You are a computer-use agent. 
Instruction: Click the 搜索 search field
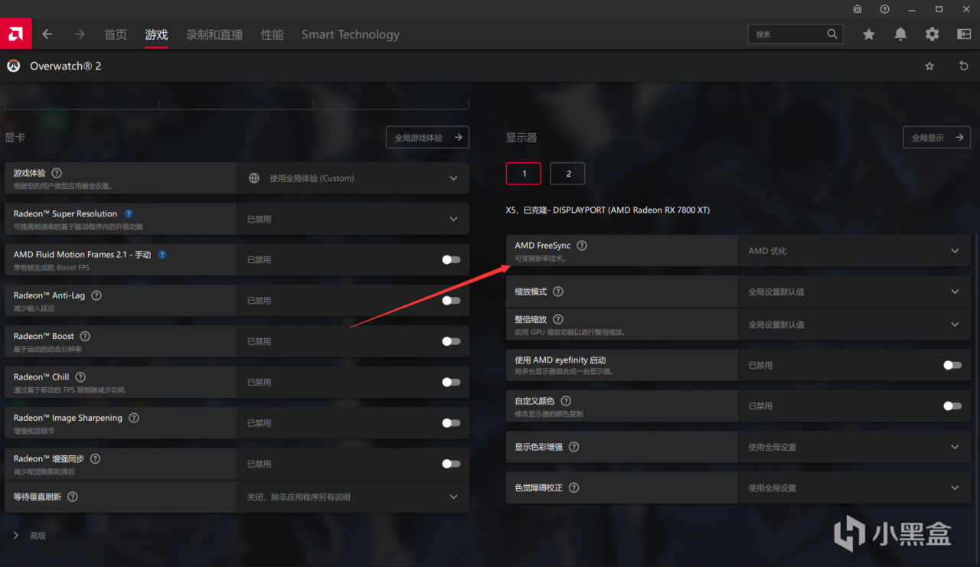click(x=795, y=34)
